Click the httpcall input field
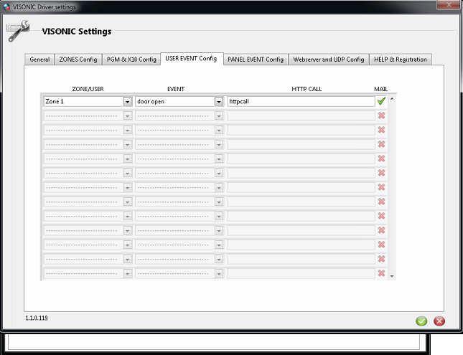The image size is (463, 355). (301, 102)
